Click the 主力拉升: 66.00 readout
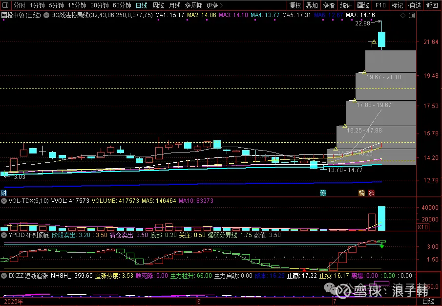 (x=191, y=276)
